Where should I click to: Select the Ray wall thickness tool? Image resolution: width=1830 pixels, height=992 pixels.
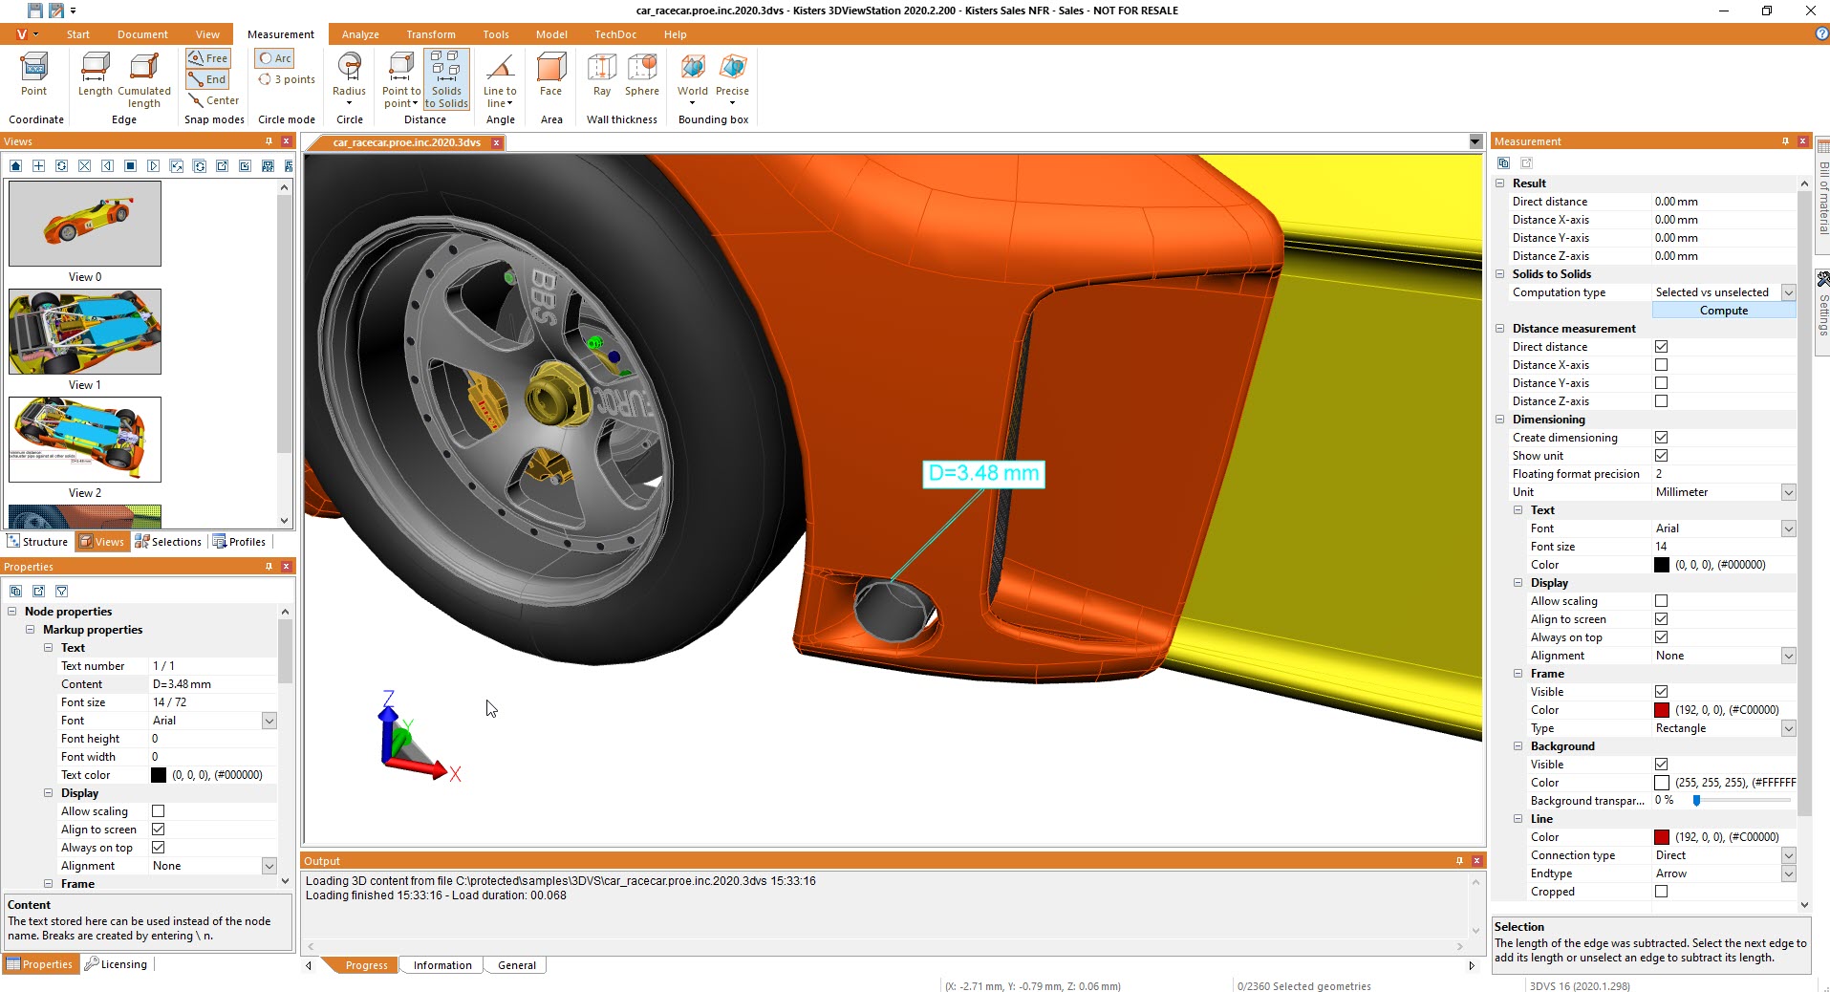click(x=602, y=75)
